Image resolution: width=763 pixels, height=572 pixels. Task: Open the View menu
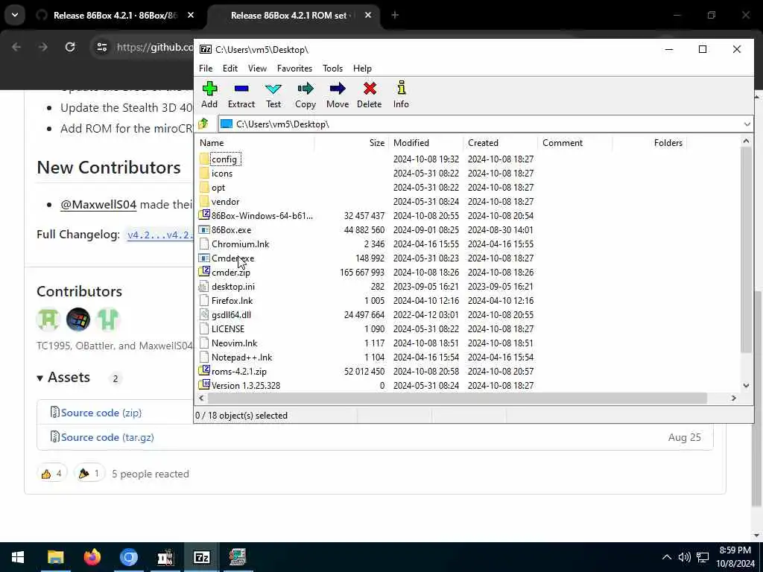tap(257, 69)
